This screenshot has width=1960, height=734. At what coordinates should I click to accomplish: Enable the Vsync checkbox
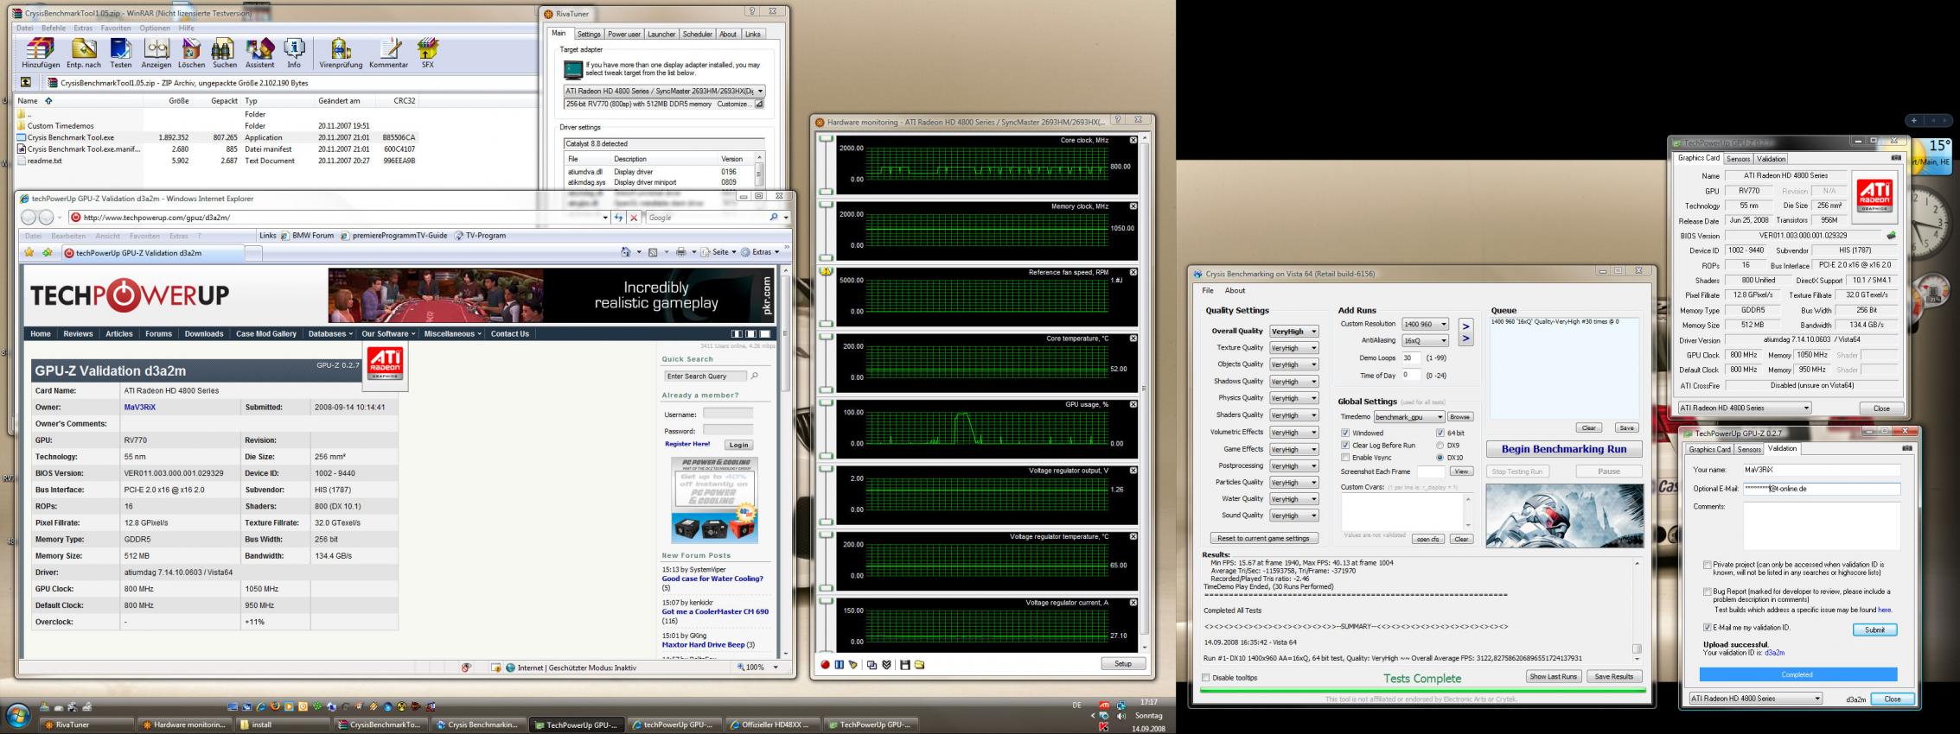[1345, 457]
